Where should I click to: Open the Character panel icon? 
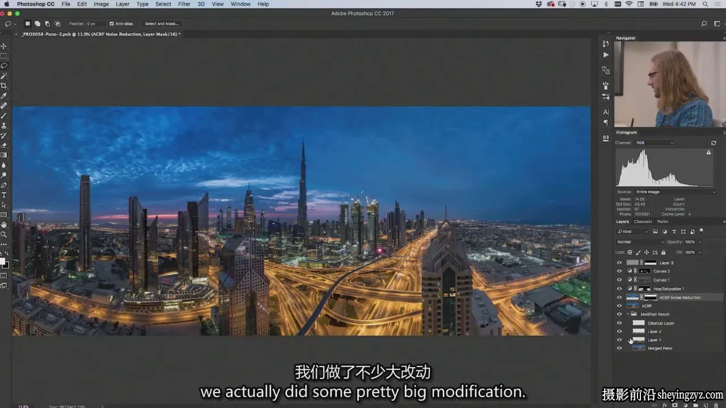(x=606, y=112)
